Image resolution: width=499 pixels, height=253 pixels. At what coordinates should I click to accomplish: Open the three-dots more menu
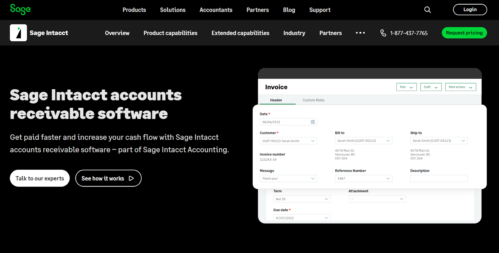(360, 33)
